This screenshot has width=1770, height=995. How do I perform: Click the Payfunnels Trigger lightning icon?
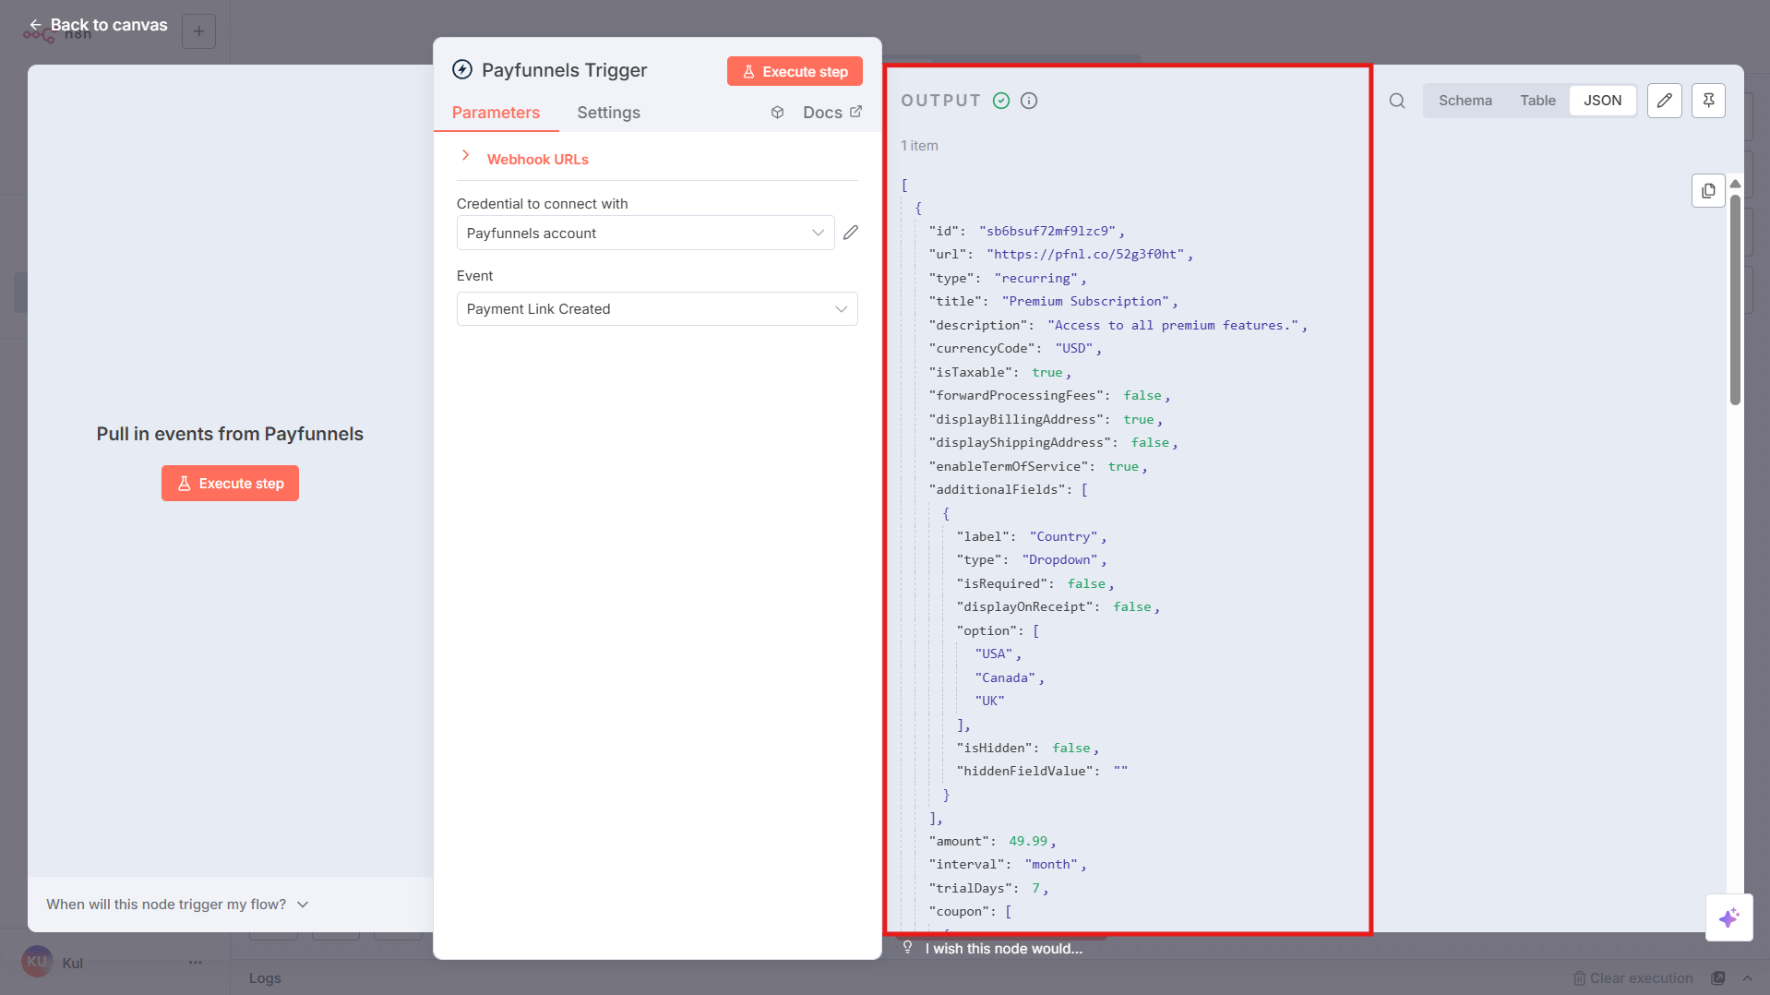(x=462, y=70)
